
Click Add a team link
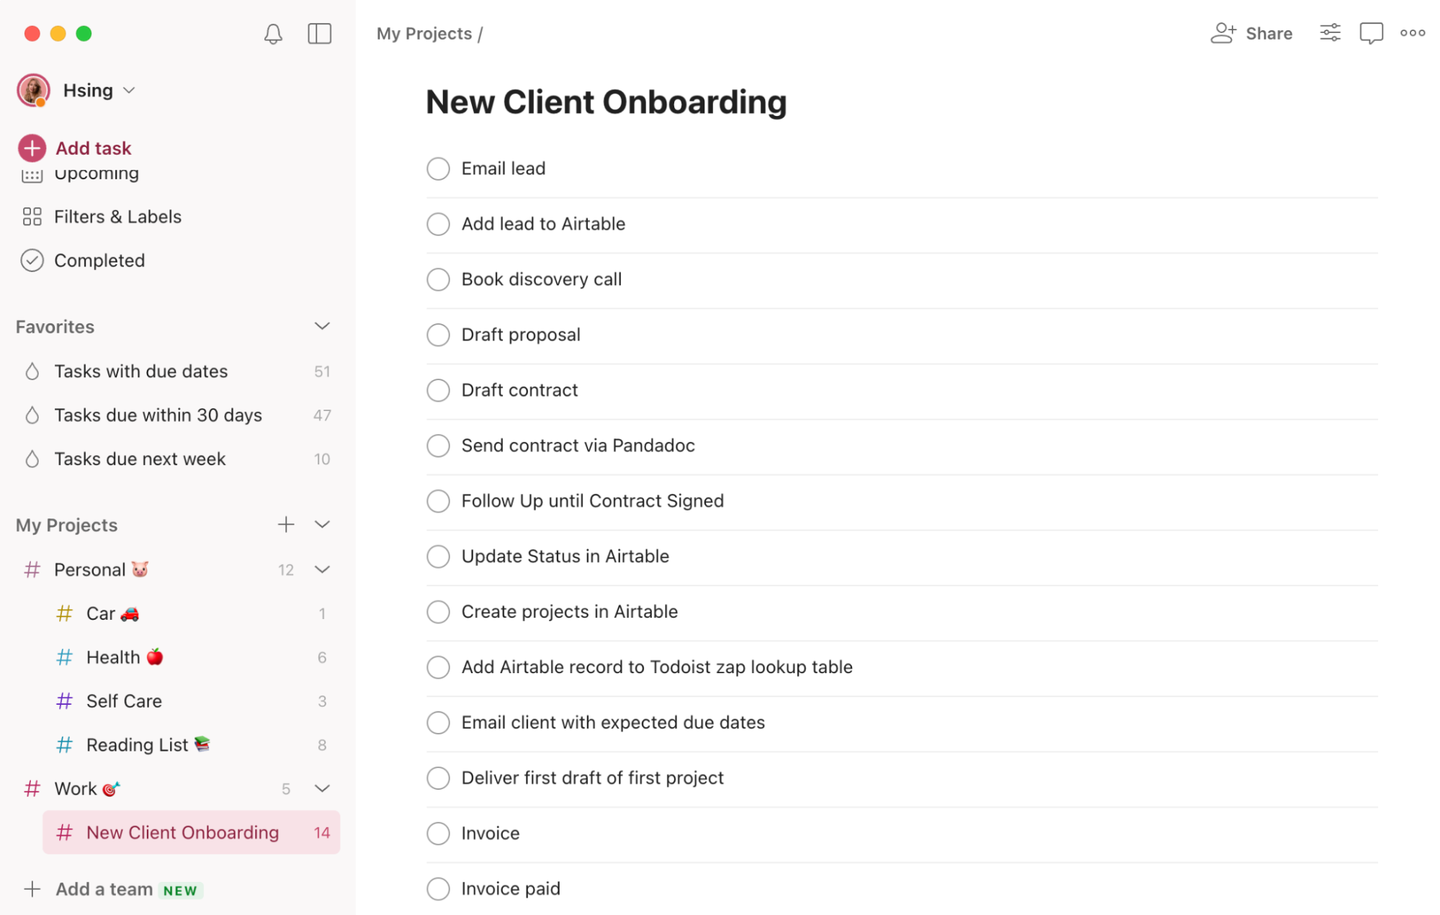coord(104,890)
